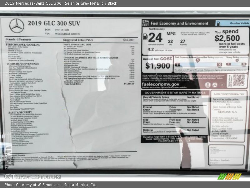Click the colored striped logo at bottom right
The height and width of the screenshot is (188, 250).
point(229,176)
